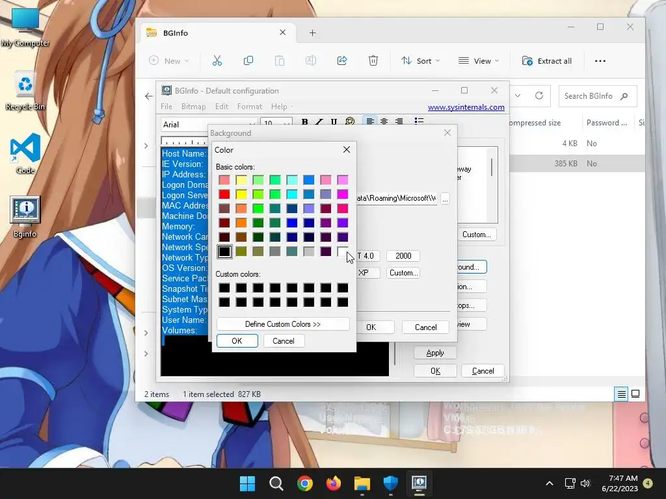
Task: Click the Windows Start button
Action: (x=247, y=483)
